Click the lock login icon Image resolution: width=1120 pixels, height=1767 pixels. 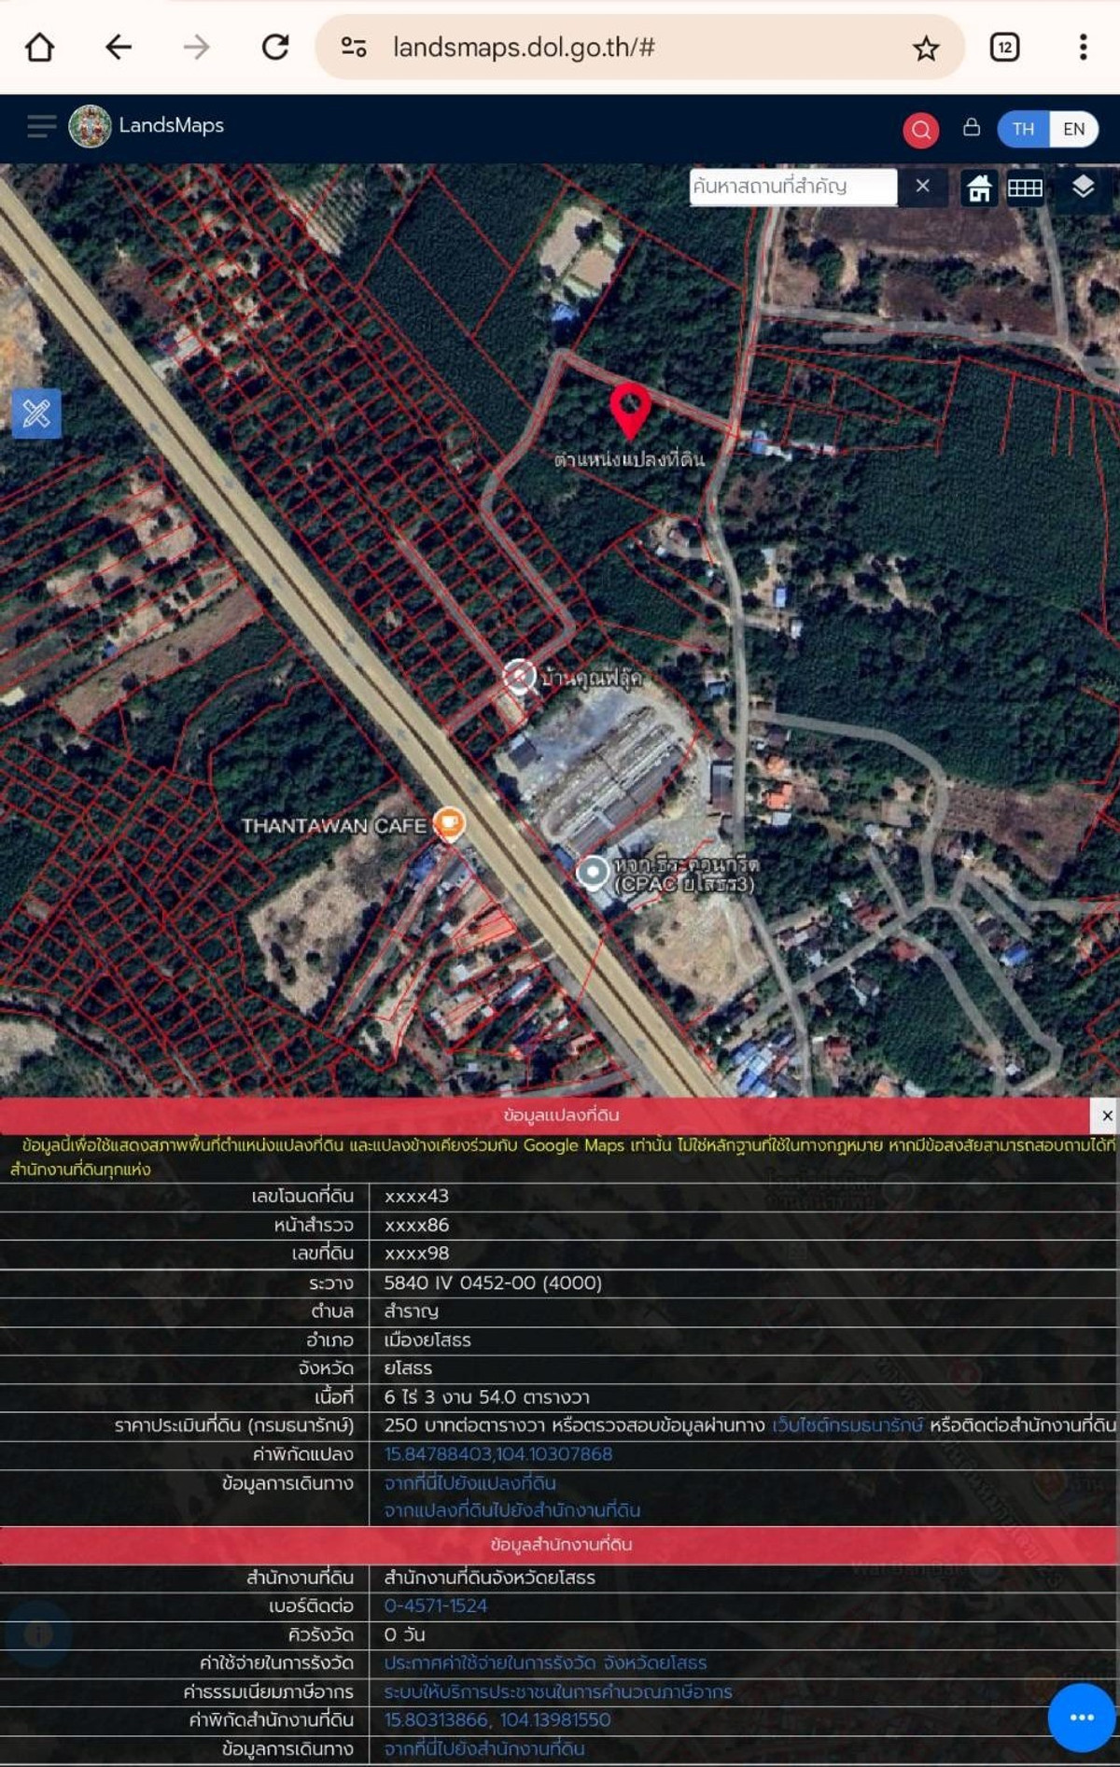(972, 128)
